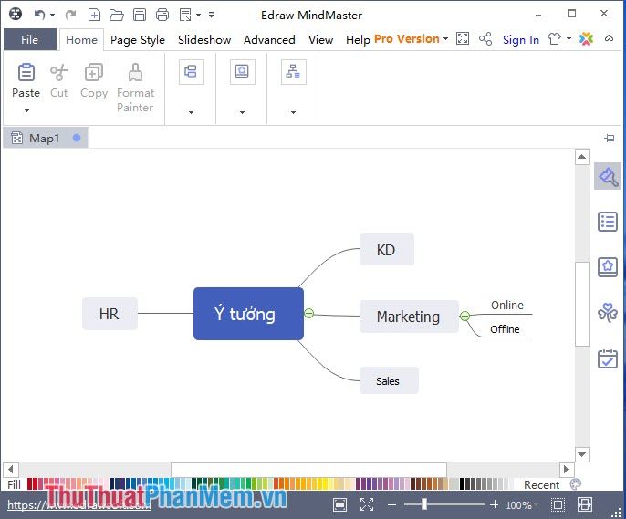Open the task calendar panel in the sidebar
The image size is (626, 519).
pos(607,358)
